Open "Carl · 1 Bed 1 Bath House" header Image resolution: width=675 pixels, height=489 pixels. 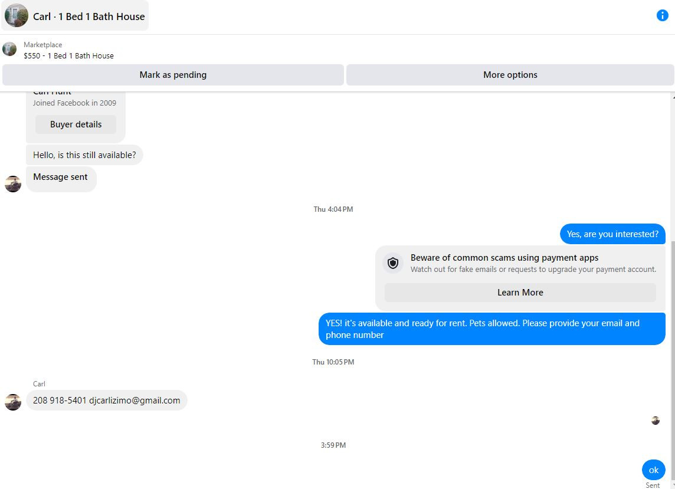[x=75, y=16]
